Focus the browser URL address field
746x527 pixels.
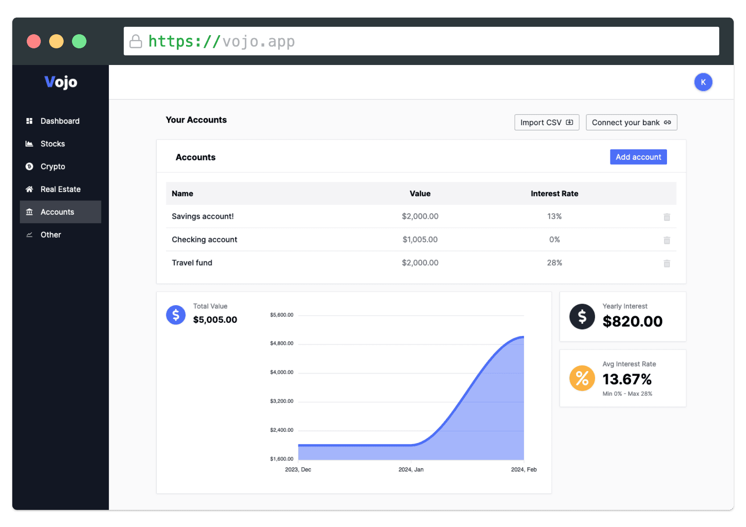pos(421,41)
